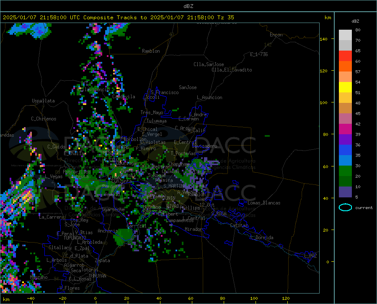
Task: Pick the magenta 42 dBZ legend swatch
Action: [x=345, y=129]
